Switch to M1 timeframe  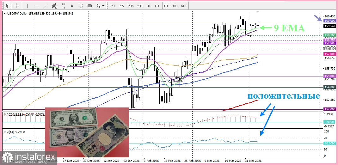[x=113, y=6]
